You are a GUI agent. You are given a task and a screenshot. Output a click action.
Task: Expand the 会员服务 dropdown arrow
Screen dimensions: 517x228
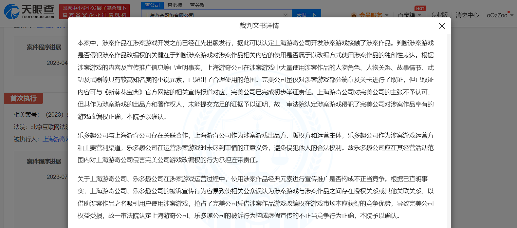click(x=387, y=15)
